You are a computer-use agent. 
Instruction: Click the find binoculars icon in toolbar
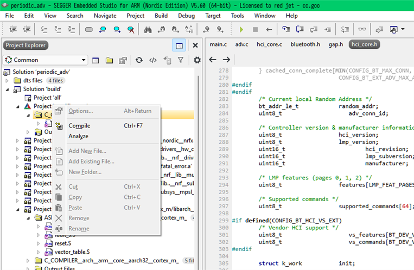(147, 29)
